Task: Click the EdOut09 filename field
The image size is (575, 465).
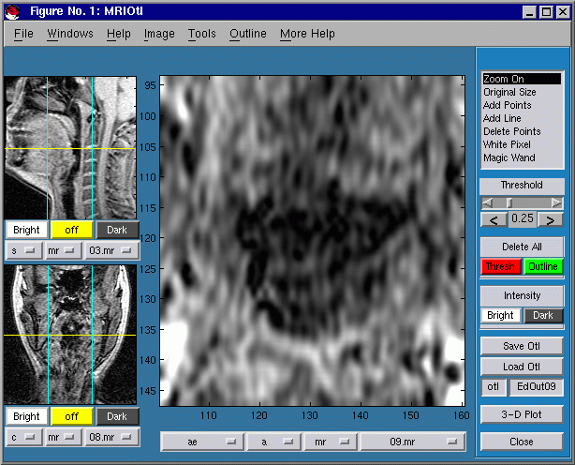Action: tap(536, 387)
